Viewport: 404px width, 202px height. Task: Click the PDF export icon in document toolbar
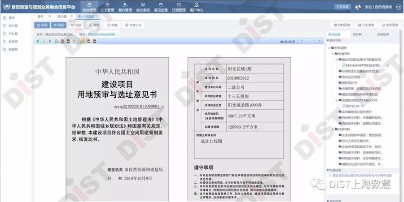click(44, 41)
